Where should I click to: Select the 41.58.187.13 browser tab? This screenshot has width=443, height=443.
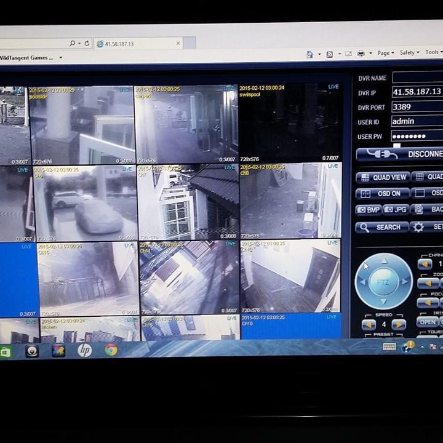point(137,44)
